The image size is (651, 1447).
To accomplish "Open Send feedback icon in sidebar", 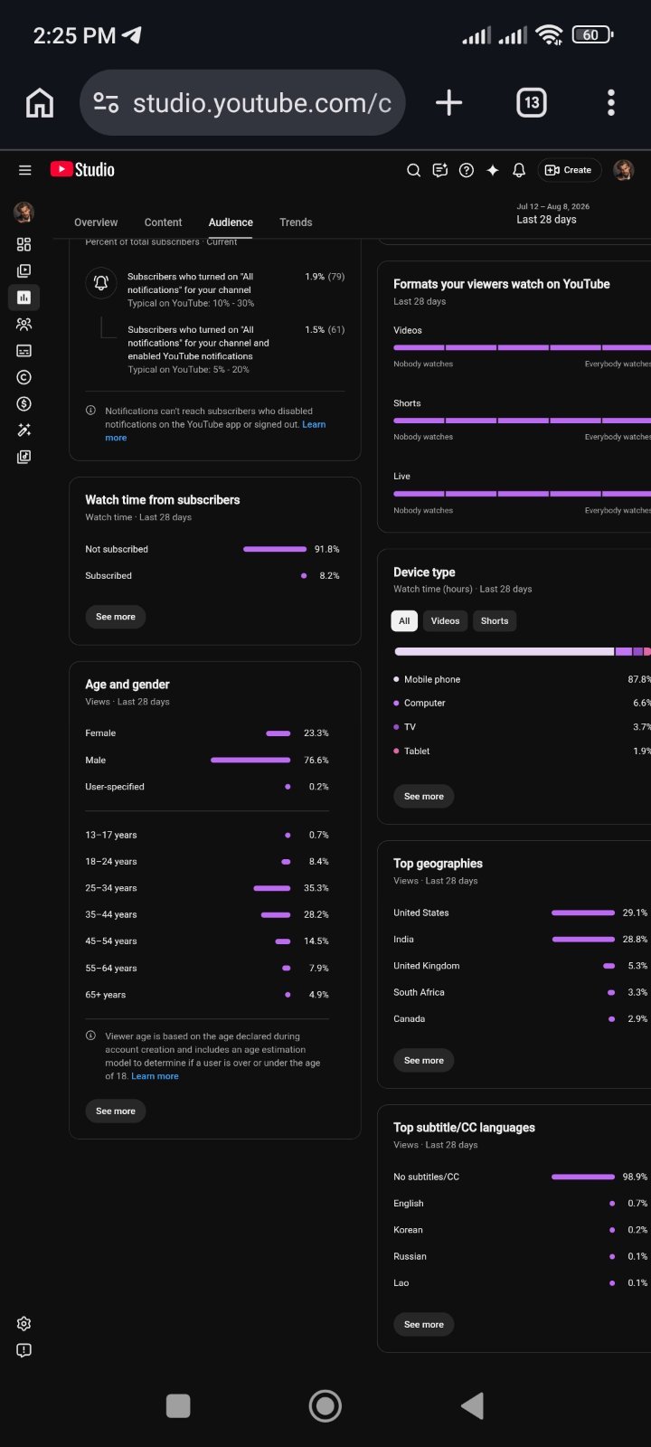I will [24, 1350].
